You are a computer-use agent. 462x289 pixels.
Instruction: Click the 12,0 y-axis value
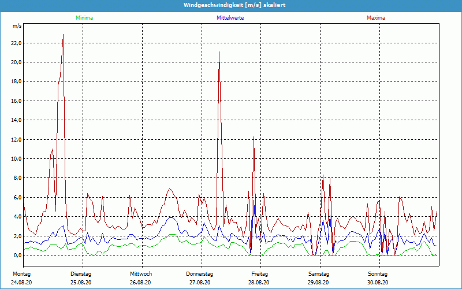tap(17, 139)
